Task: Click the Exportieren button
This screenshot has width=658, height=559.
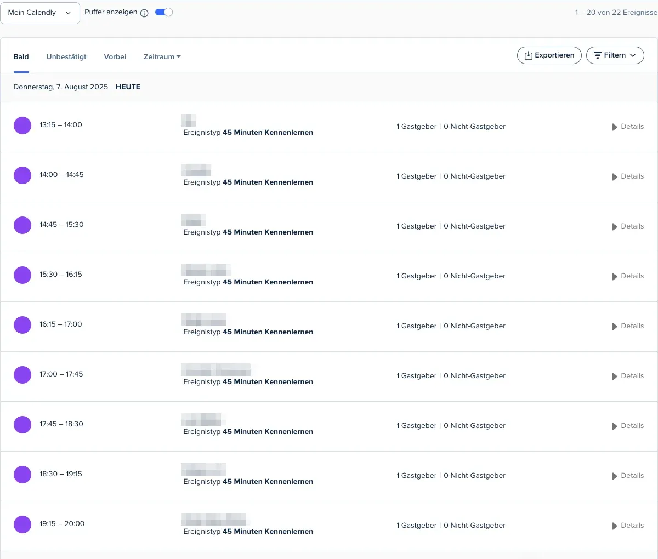Action: pos(549,55)
